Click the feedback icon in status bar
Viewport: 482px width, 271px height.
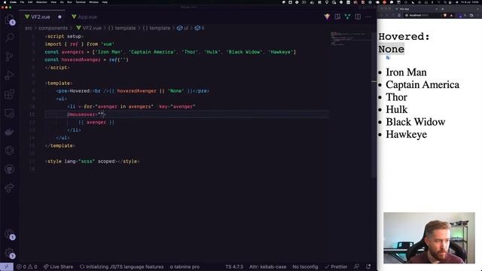pyautogui.click(x=356, y=266)
